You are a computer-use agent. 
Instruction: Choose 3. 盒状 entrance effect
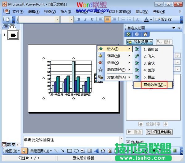pyautogui.click(x=153, y=63)
